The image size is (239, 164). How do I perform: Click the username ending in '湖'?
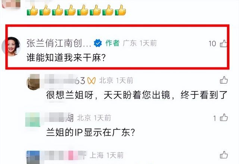(59, 118)
